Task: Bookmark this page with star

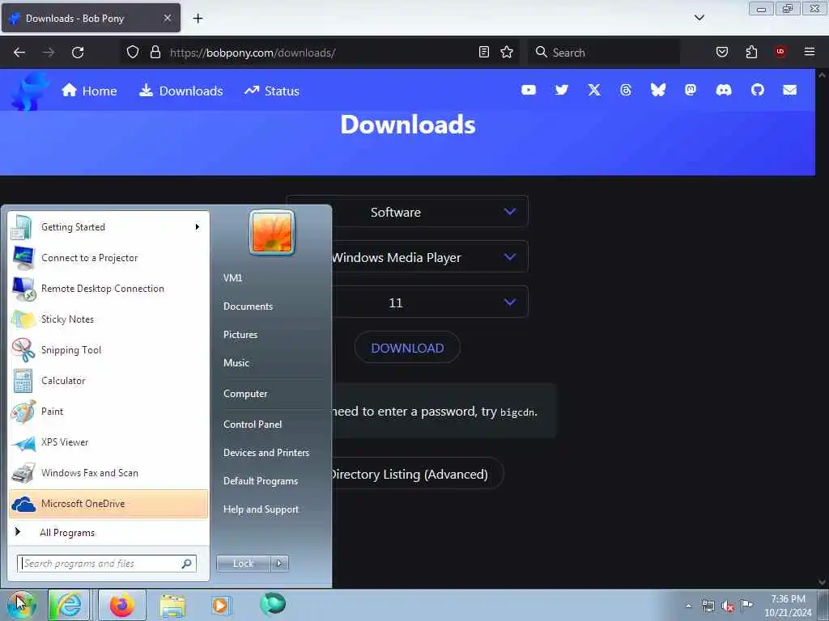Action: point(507,53)
